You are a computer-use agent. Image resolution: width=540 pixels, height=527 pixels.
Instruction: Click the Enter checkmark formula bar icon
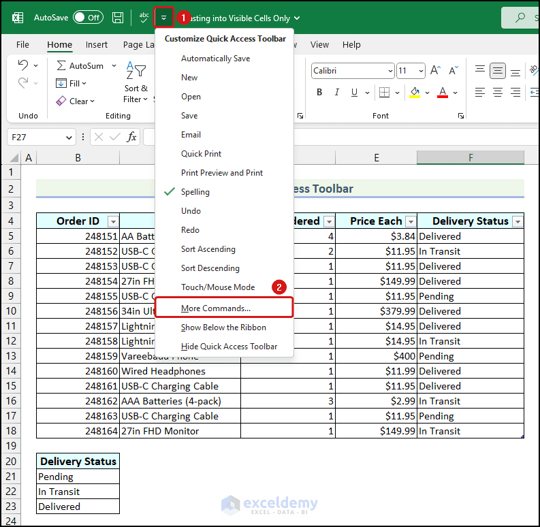point(114,138)
